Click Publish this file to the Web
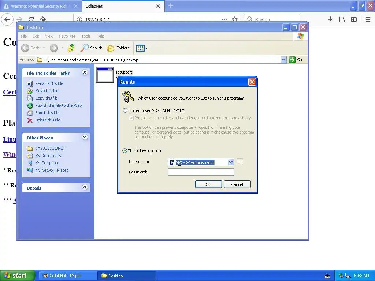Viewport: 375px width, 281px height. pyautogui.click(x=58, y=105)
